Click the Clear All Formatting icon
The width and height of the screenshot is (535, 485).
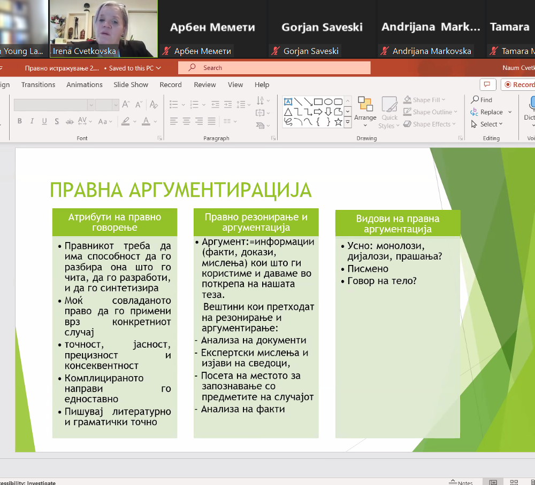[x=154, y=105]
